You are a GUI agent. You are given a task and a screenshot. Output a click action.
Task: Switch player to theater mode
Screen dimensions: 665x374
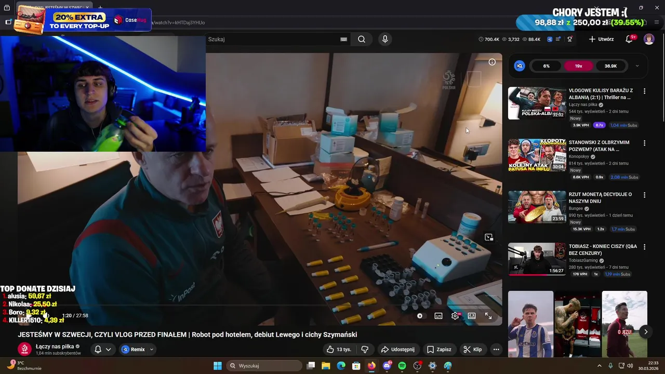click(x=472, y=316)
